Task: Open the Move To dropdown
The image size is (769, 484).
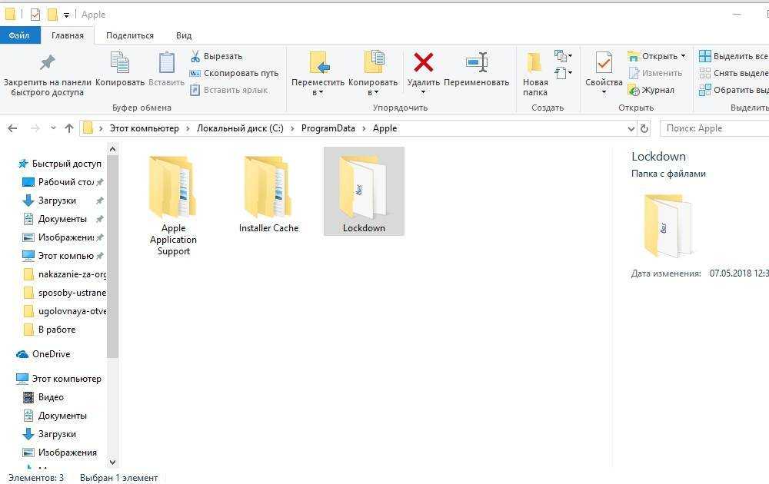Action: (x=318, y=92)
